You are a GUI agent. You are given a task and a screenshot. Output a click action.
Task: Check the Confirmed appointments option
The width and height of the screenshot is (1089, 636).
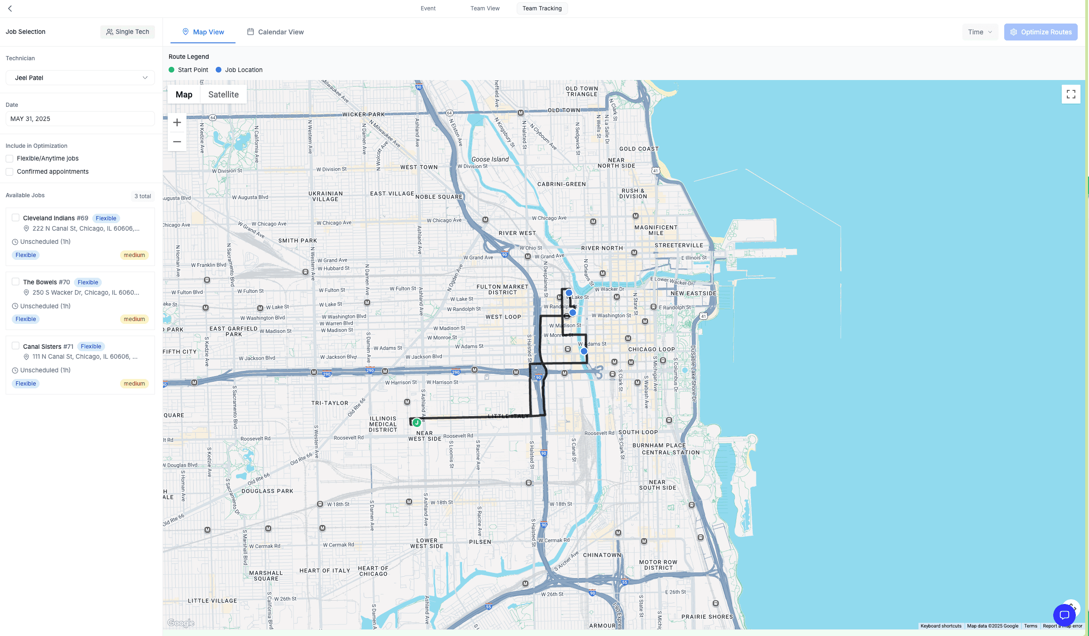(x=9, y=171)
